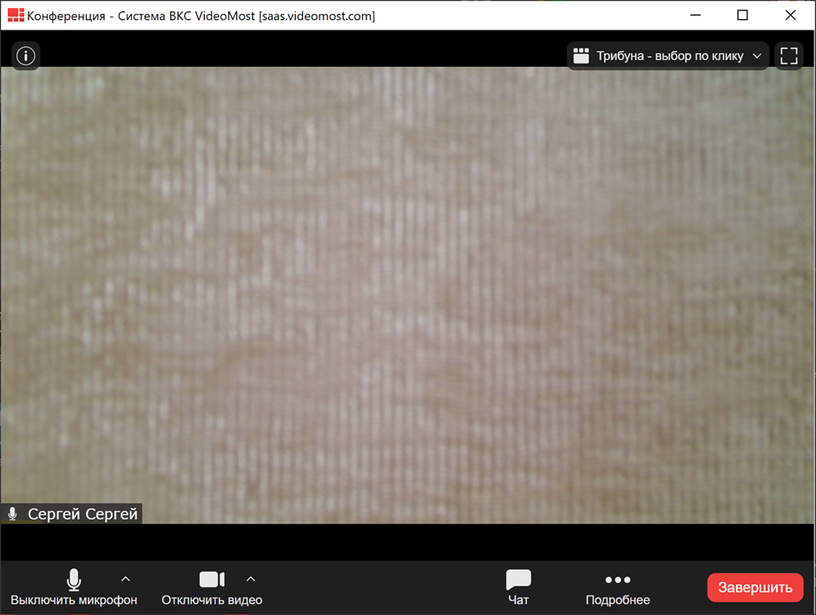Close the VideoMost conference window
This screenshot has height=615, width=816.
click(791, 15)
